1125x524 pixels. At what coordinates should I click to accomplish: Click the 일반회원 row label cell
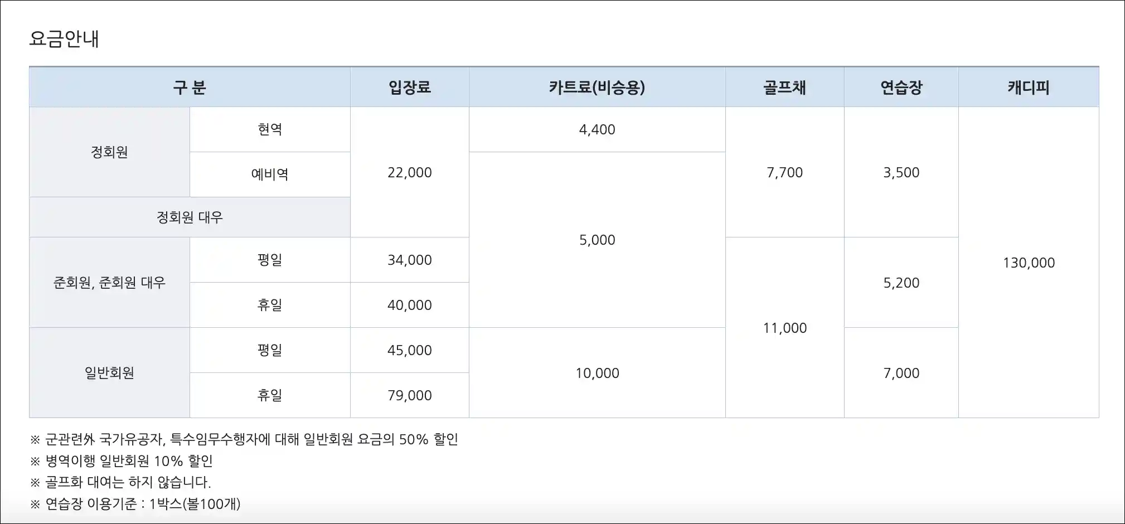pyautogui.click(x=109, y=372)
